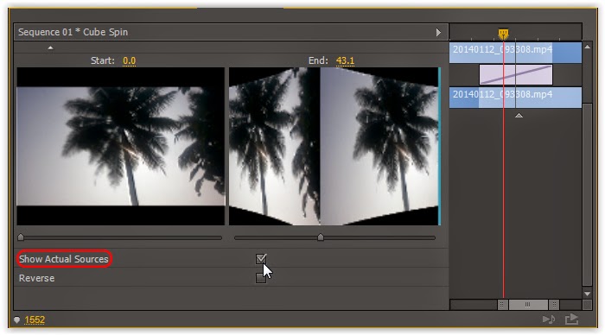605x335 pixels.
Task: Click the end preview slider handle
Action: point(321,237)
